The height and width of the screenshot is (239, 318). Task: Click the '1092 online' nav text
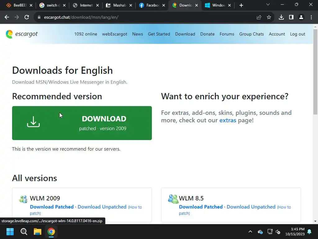click(x=86, y=34)
